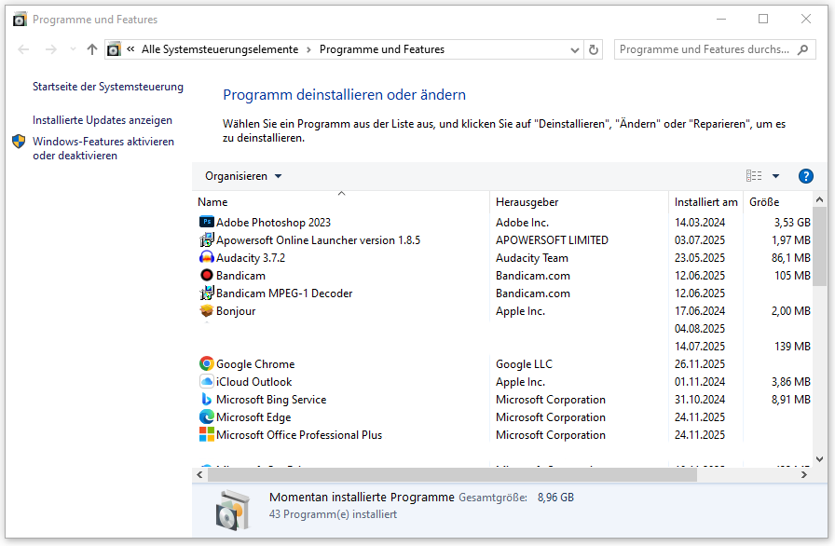Screen dimensions: 835x546
Task: Click the Microsoft Office Professional Plus icon
Action: (x=206, y=434)
